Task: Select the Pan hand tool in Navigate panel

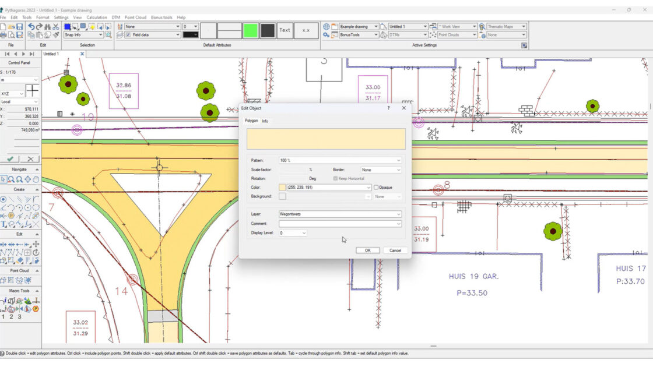Action: click(x=34, y=179)
